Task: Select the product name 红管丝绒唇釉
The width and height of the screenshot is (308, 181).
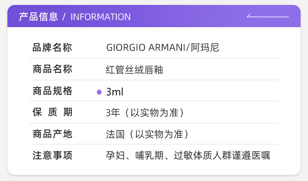Action: pyautogui.click(x=134, y=70)
